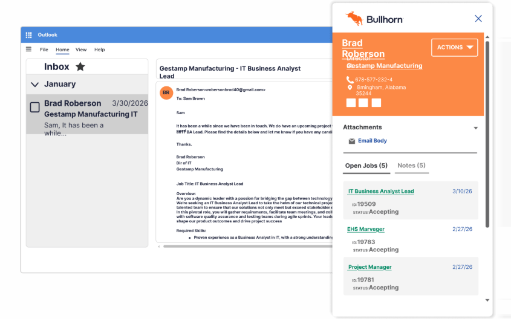Click the email subject heading
Image resolution: width=511 pixels, height=319 pixels.
pyautogui.click(x=230, y=72)
